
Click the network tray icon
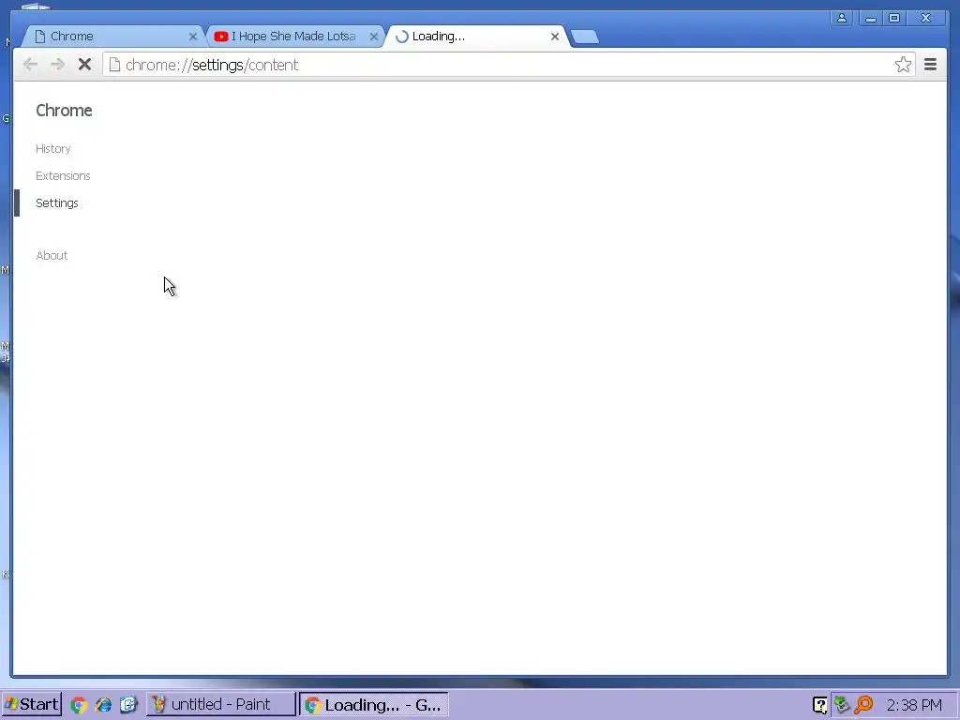pos(842,705)
